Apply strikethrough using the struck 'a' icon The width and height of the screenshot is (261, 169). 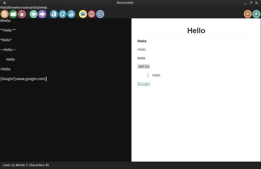tap(71, 14)
